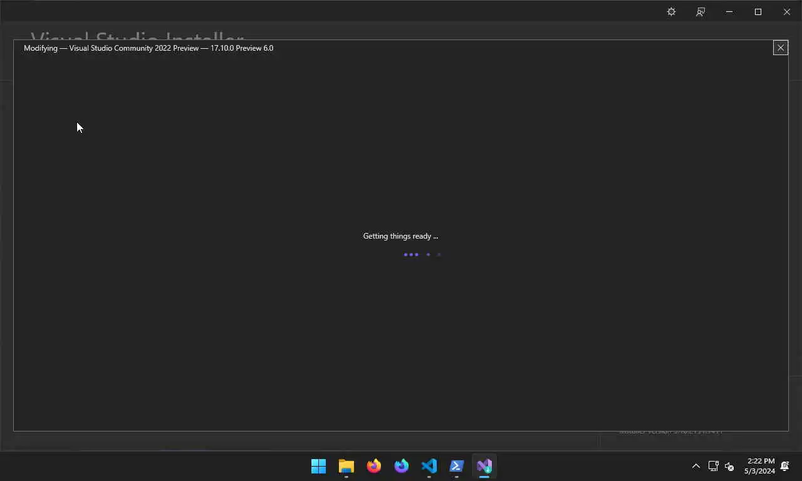Screen dimensions: 802x481
Task: Click the muted volume tray icon
Action: (729, 466)
